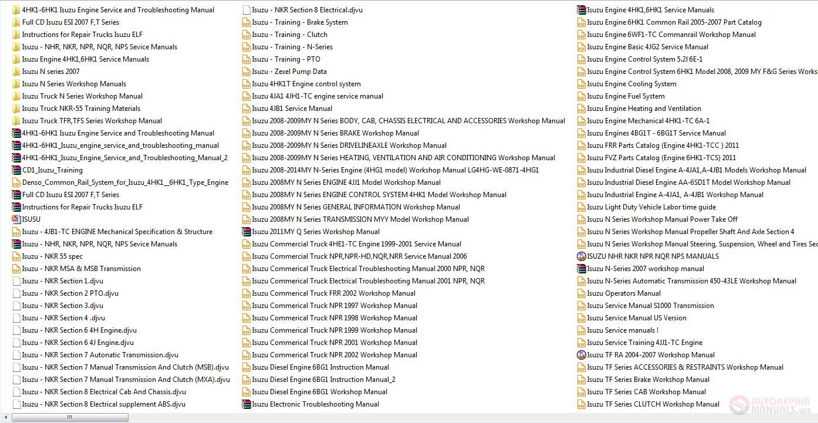Image resolution: width=818 pixels, height=423 pixels.
Task: Select Isuzu Commerical Truck FRR 2002 Workshop Manual
Action: click(334, 293)
